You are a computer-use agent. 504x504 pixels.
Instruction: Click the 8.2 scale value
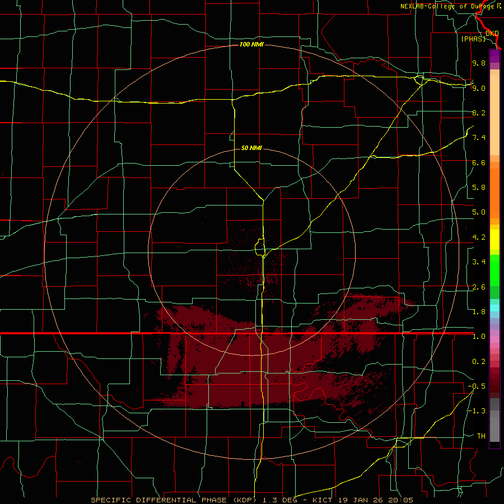click(x=479, y=113)
